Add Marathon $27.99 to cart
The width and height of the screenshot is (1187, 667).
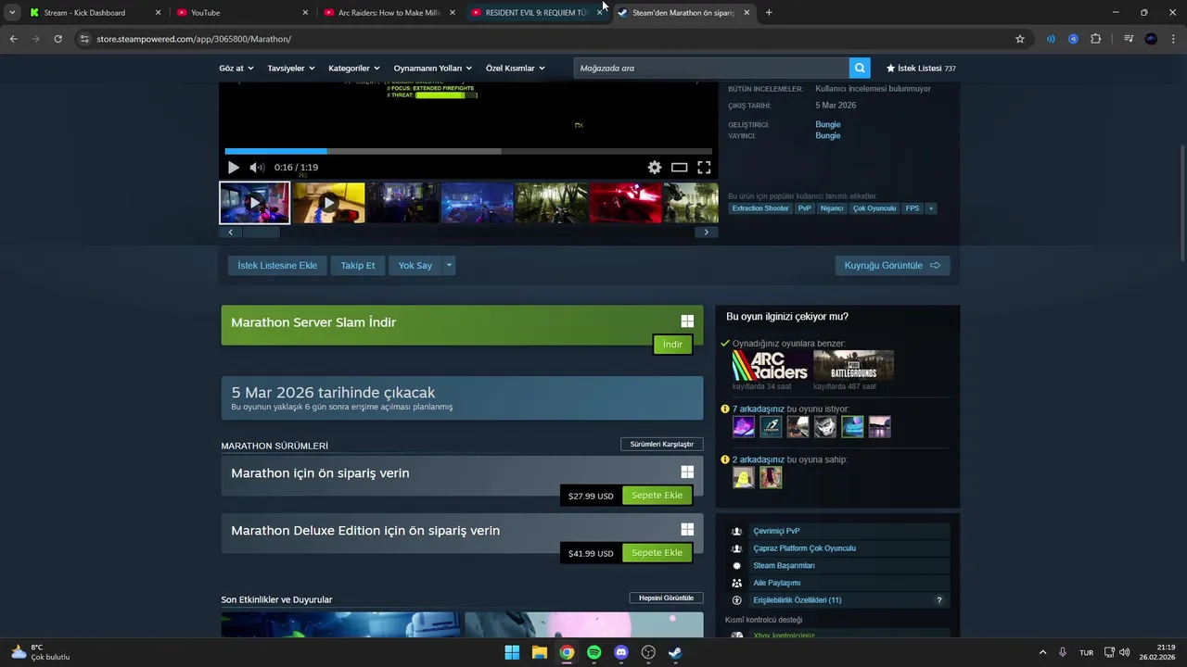click(657, 496)
